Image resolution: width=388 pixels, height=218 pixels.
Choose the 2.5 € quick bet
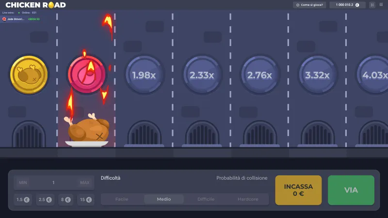coord(45,200)
